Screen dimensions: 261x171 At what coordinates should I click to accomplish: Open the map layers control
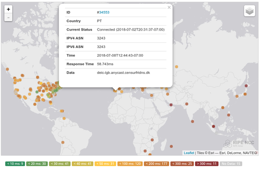[x=250, y=11]
